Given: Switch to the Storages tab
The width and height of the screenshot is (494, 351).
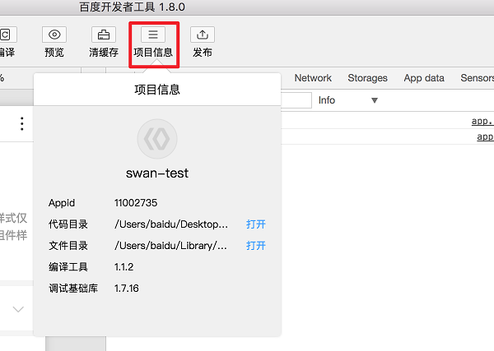Looking at the screenshot, I should click(367, 78).
